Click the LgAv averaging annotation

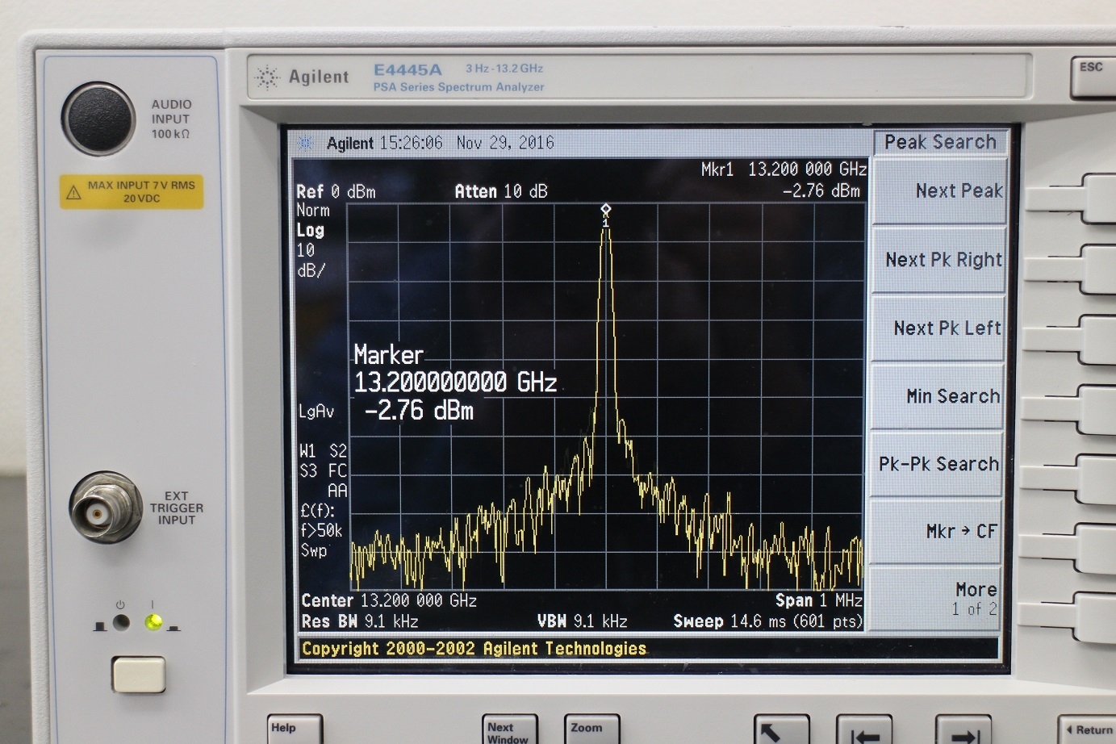click(316, 412)
